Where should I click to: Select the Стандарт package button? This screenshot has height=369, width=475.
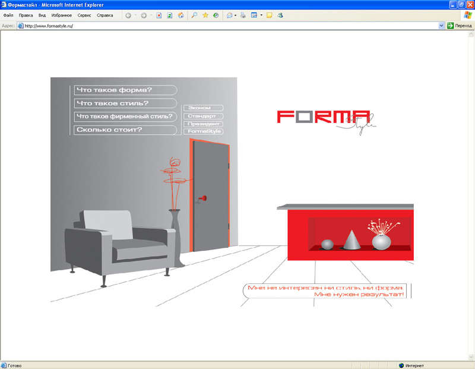pyautogui.click(x=204, y=116)
